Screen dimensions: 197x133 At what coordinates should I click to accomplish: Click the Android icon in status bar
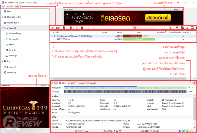click(187, 131)
